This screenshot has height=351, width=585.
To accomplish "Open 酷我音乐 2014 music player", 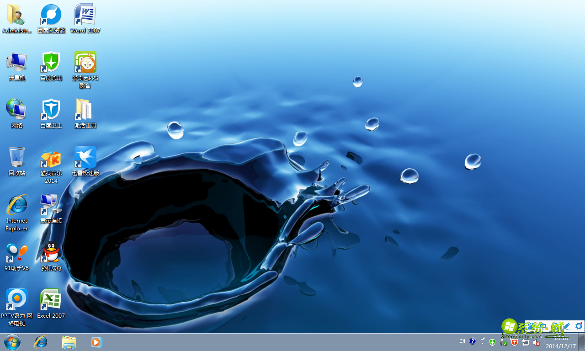I will pos(50,158).
